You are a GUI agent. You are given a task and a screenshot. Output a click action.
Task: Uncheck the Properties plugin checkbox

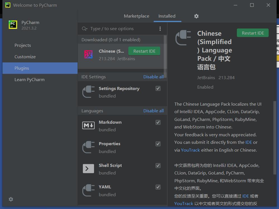pos(158,144)
